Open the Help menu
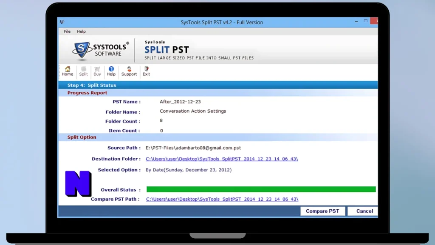 click(81, 31)
